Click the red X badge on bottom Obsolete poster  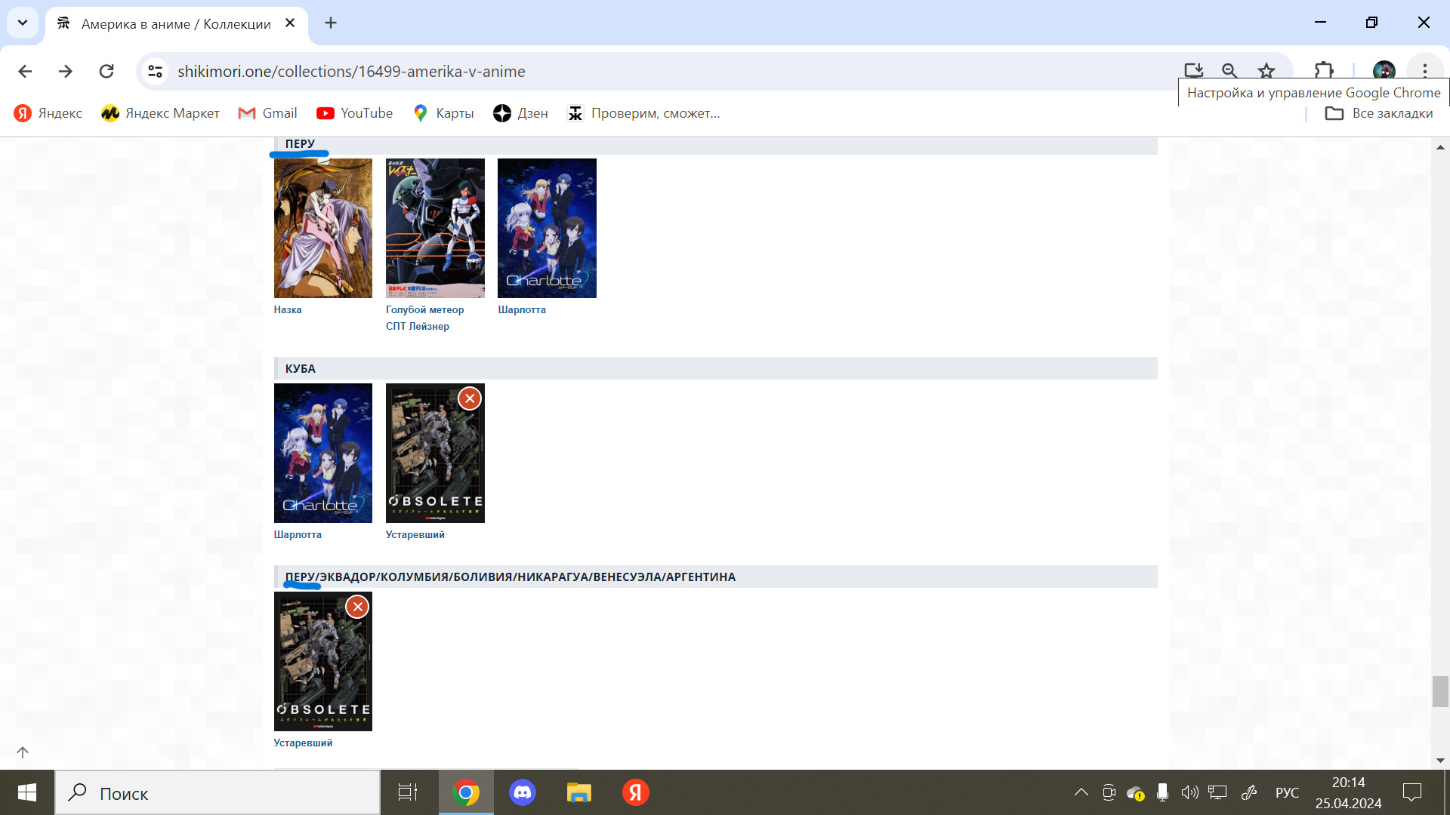358,607
